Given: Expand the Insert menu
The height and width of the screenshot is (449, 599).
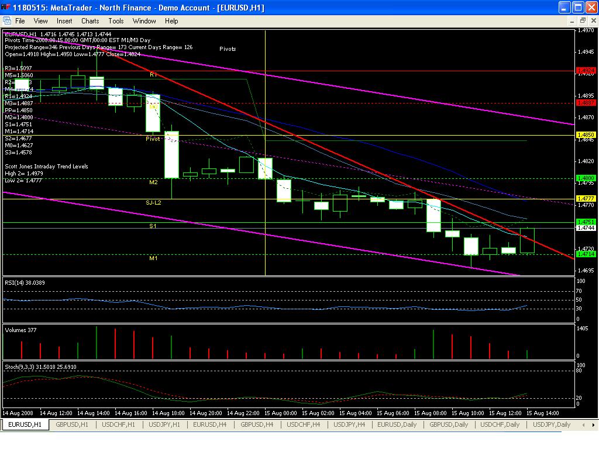Looking at the screenshot, I should [64, 21].
